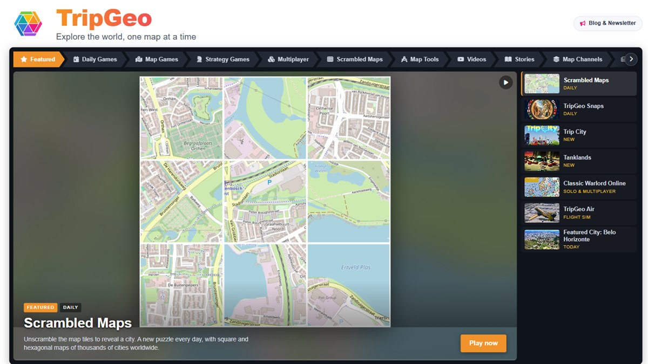Click the FEATURED orange badge

(40, 307)
